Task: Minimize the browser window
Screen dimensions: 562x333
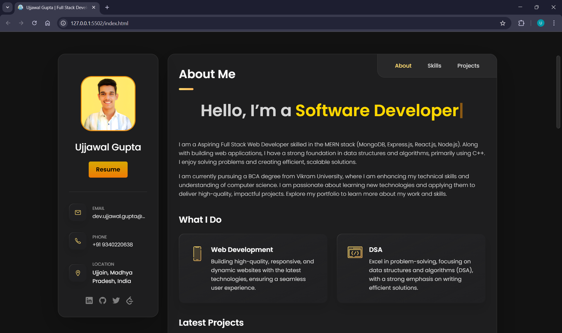Action: (520, 7)
